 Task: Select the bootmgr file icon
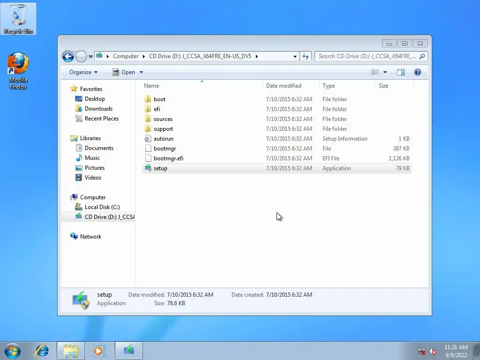[148, 149]
